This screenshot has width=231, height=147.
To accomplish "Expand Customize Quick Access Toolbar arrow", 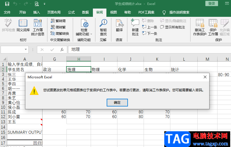I will (x=44, y=4).
